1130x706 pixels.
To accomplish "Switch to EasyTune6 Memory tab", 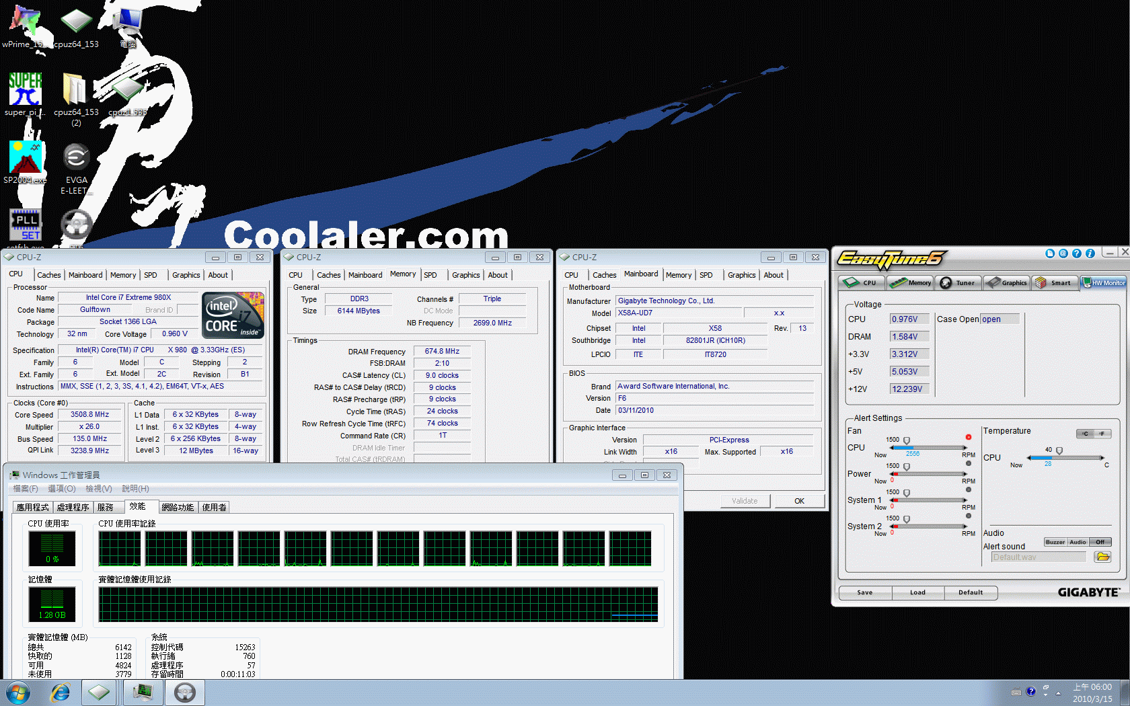I will pos(911,282).
